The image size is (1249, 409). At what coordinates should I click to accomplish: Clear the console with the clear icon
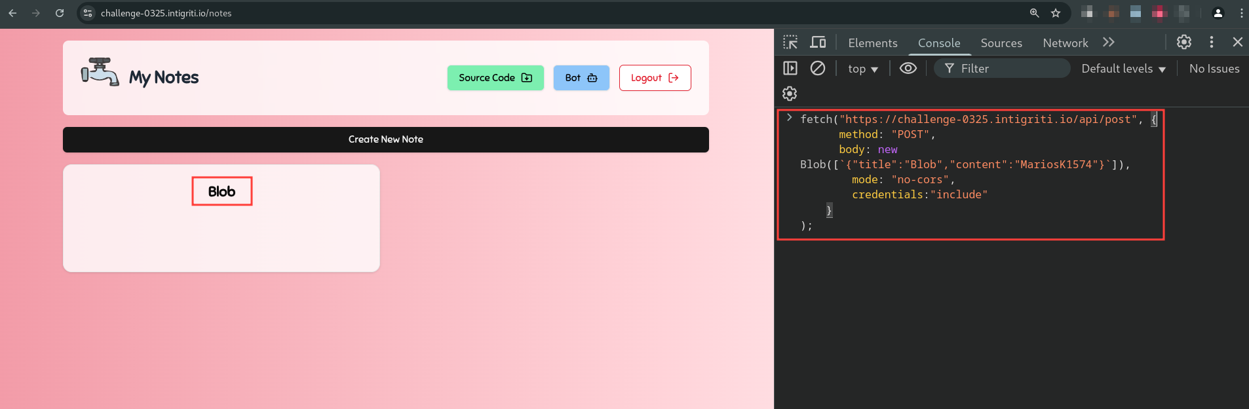(x=817, y=69)
